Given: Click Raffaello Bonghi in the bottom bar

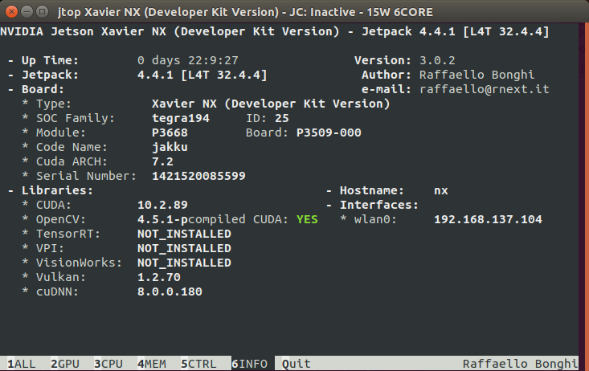Looking at the screenshot, I should [520, 364].
